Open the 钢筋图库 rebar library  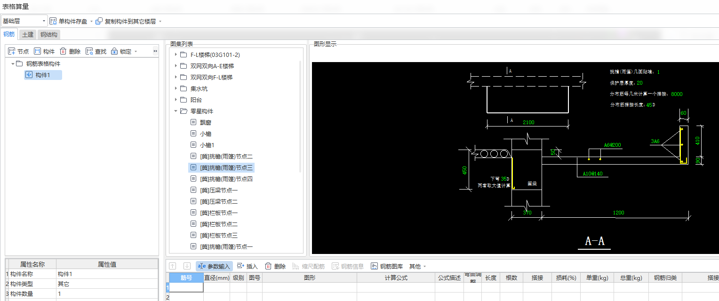point(384,266)
